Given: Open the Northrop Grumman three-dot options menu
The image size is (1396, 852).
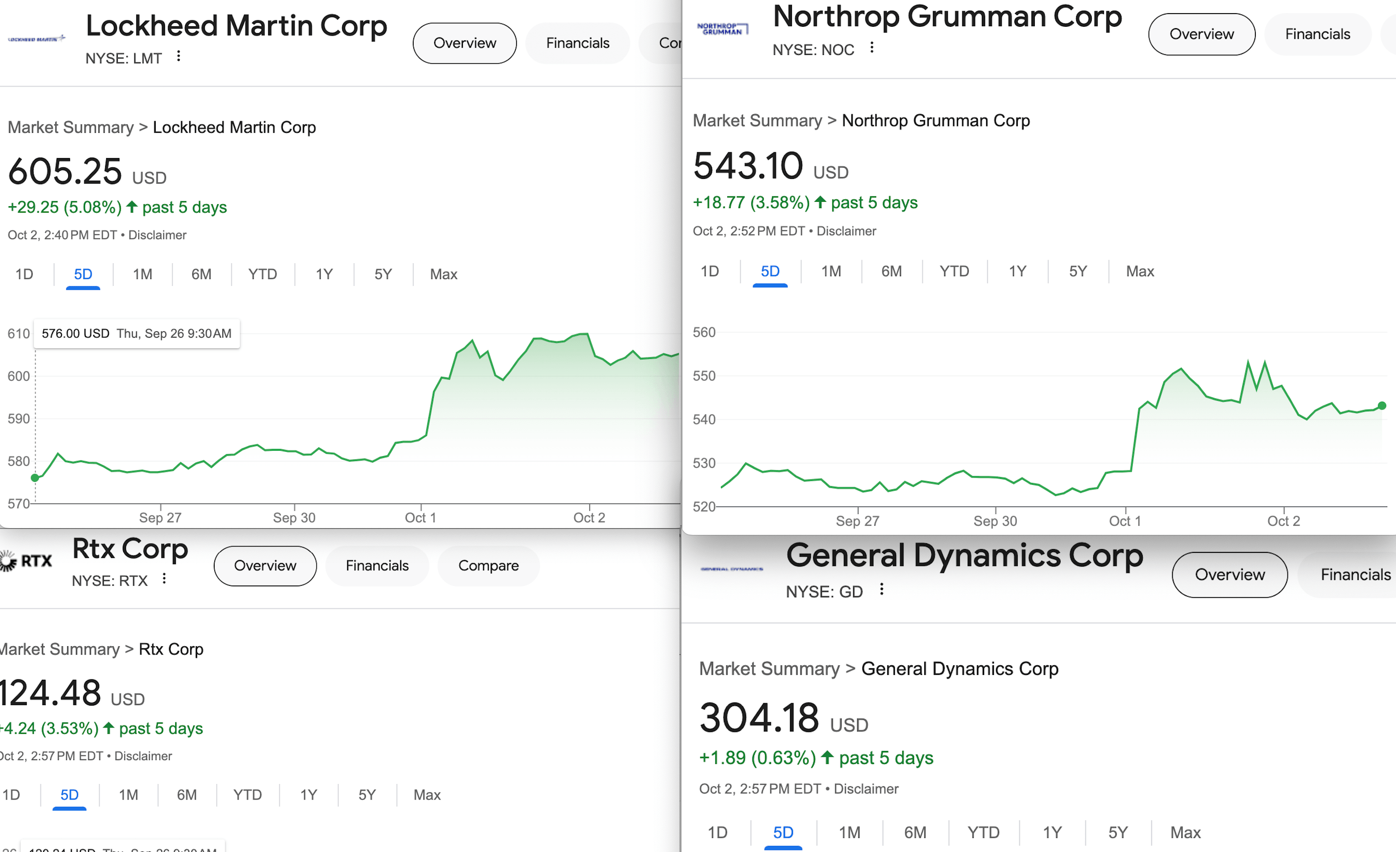Looking at the screenshot, I should click(872, 48).
